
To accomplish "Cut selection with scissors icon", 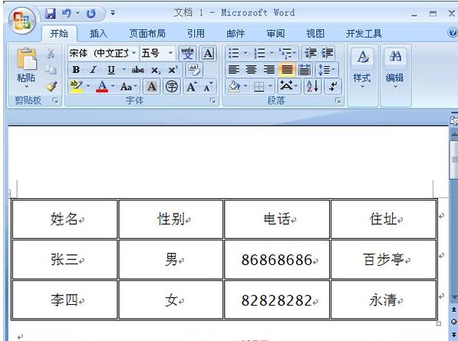I will 51,54.
